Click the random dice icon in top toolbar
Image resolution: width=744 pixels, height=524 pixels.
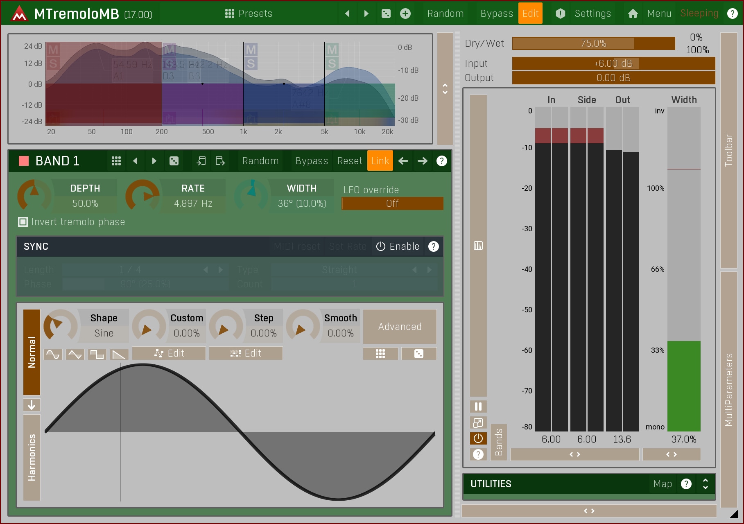point(386,14)
